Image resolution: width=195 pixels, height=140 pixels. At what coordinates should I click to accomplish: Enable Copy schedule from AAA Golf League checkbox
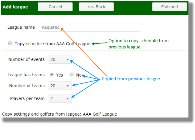pos(10,43)
